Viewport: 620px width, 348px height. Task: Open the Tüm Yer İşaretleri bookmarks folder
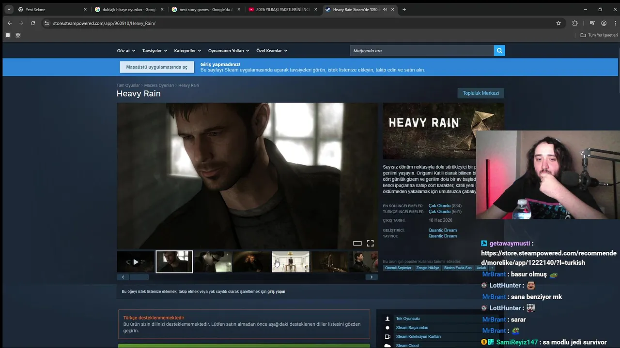tap(599, 35)
